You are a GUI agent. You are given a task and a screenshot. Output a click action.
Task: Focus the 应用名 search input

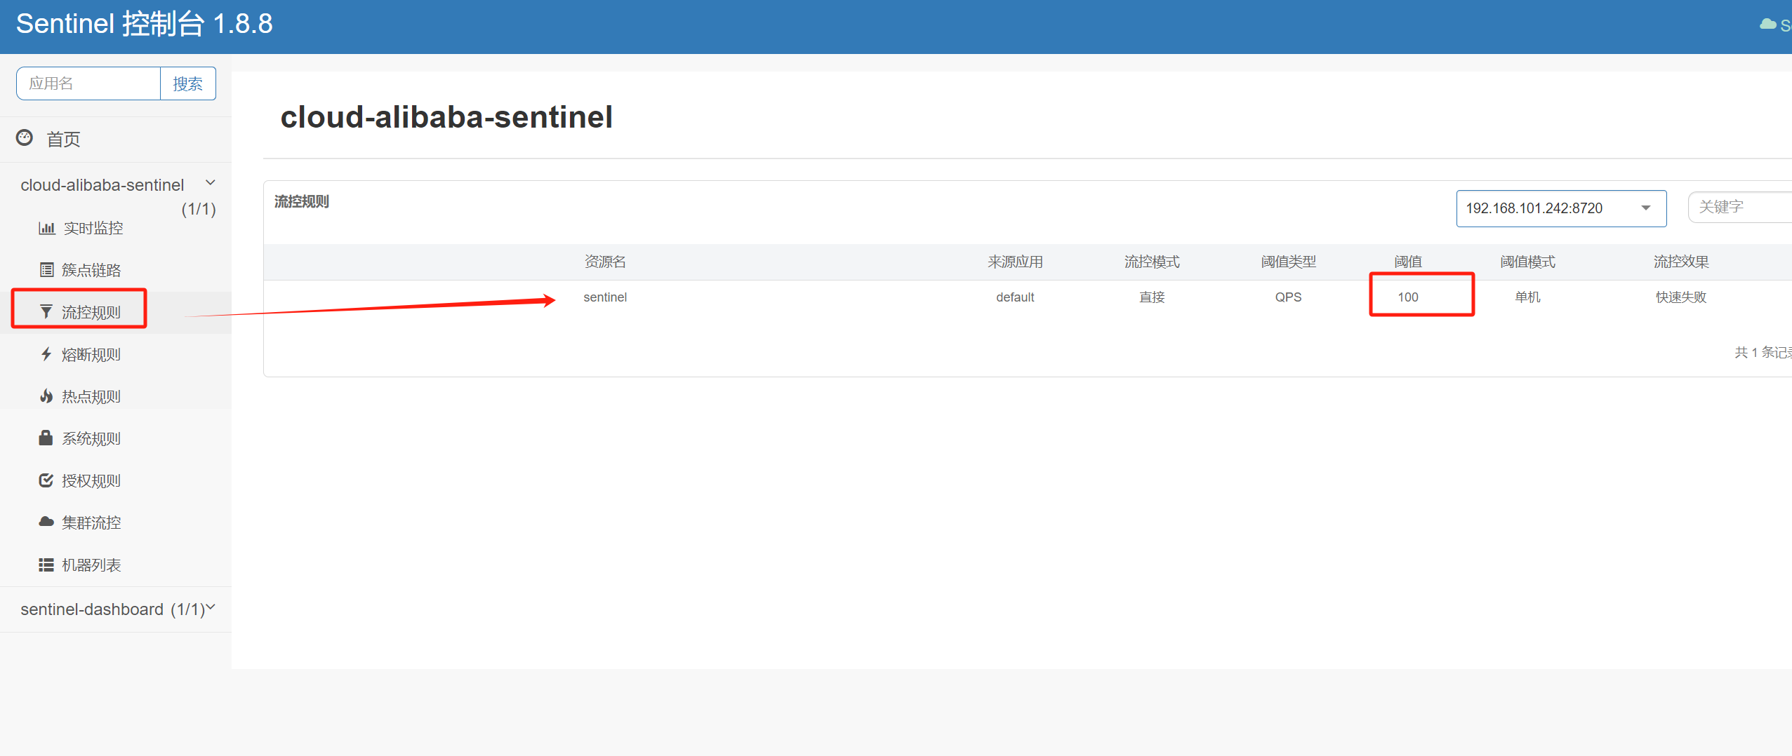point(88,83)
